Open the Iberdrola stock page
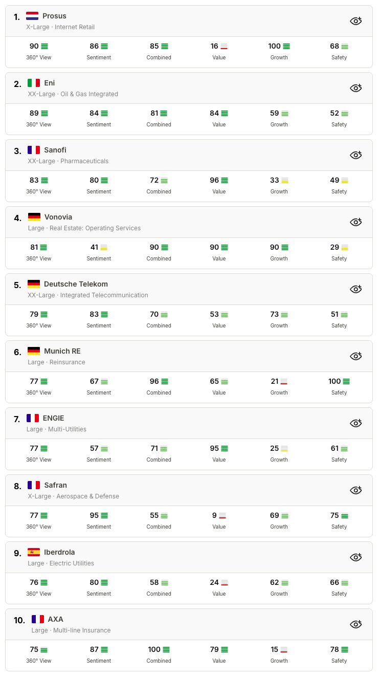 (x=59, y=552)
